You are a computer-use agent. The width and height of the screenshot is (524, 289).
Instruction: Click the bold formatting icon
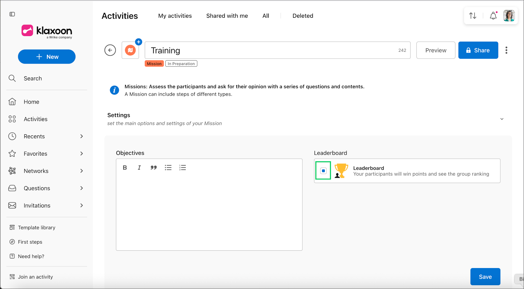pyautogui.click(x=125, y=168)
